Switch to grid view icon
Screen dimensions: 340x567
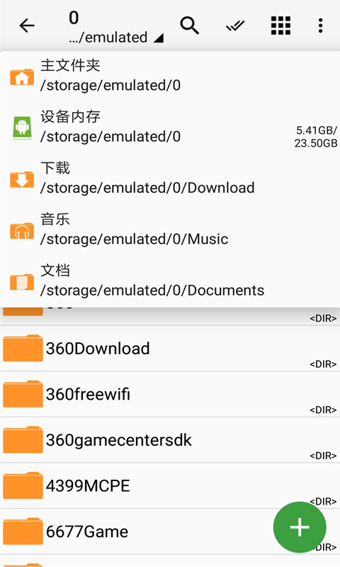[x=280, y=26]
